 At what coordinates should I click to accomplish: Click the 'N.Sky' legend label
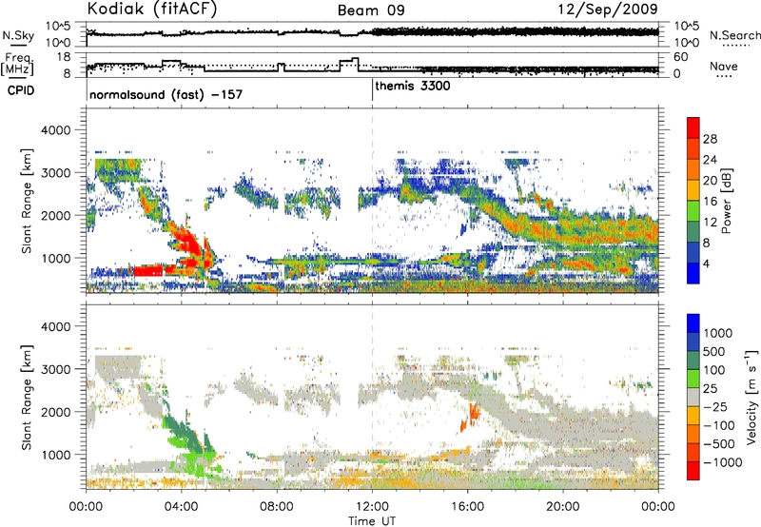click(18, 35)
